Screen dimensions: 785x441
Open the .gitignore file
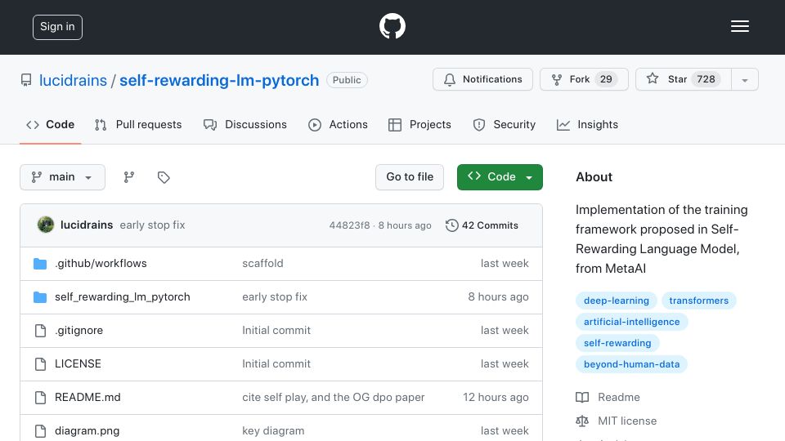pyautogui.click(x=79, y=331)
